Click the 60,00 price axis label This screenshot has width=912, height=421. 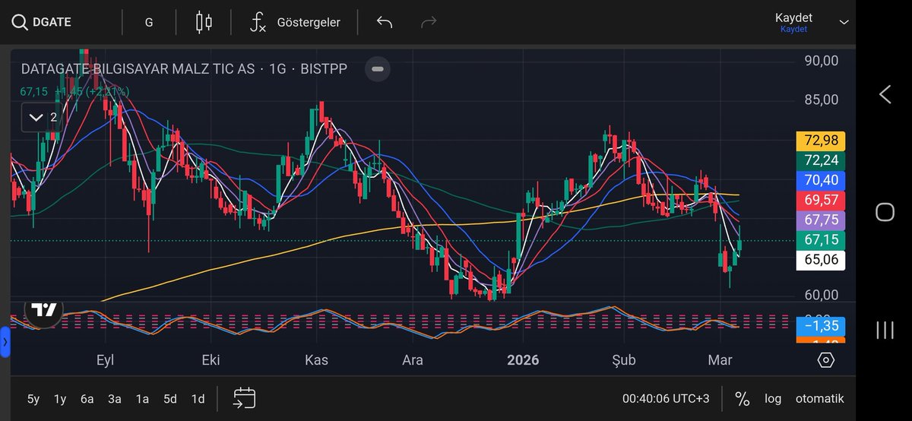coord(821,295)
